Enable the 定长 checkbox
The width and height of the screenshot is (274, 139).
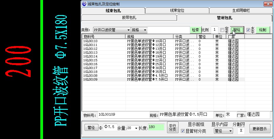point(222,30)
